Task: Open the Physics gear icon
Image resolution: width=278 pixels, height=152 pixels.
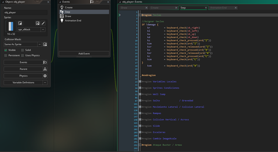Action: click(x=45, y=76)
